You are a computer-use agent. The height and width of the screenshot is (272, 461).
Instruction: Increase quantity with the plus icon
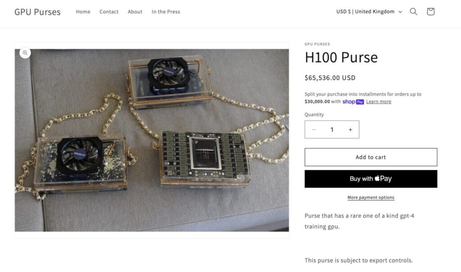350,129
